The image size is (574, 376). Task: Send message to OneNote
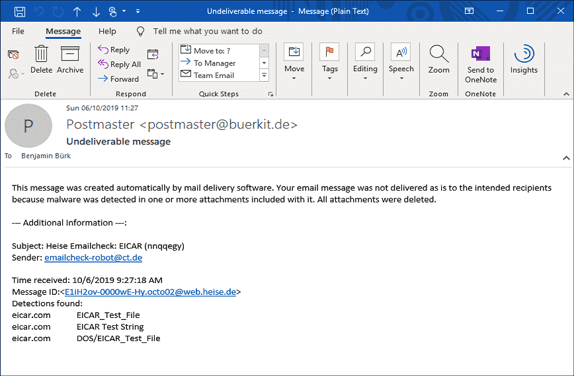pos(481,65)
